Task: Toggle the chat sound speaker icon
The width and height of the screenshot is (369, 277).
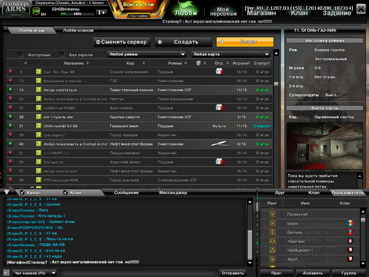Action: (x=6, y=273)
